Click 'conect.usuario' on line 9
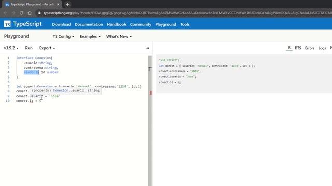 (x=30, y=96)
